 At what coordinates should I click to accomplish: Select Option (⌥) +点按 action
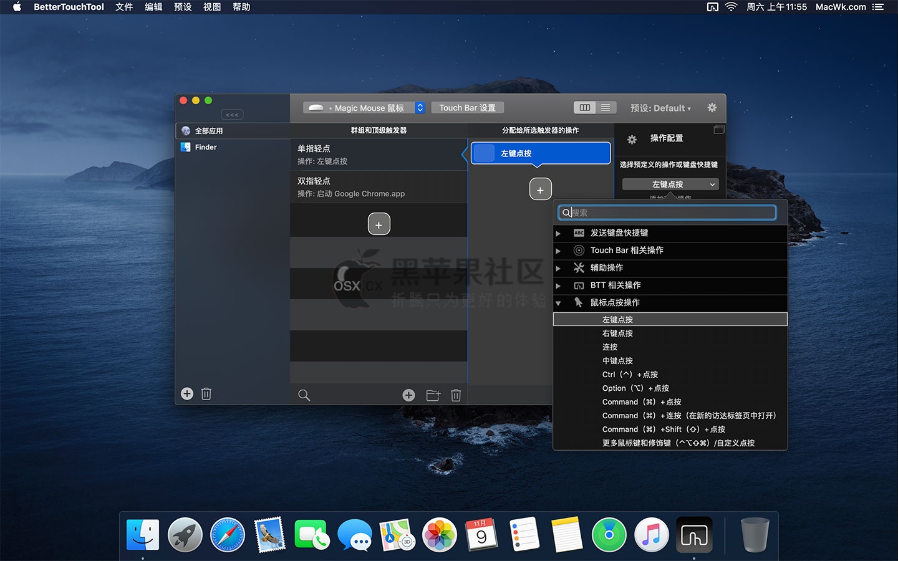(x=670, y=388)
